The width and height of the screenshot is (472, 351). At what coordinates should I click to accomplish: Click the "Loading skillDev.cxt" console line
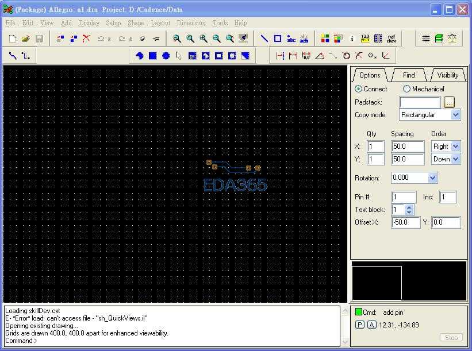click(x=33, y=311)
